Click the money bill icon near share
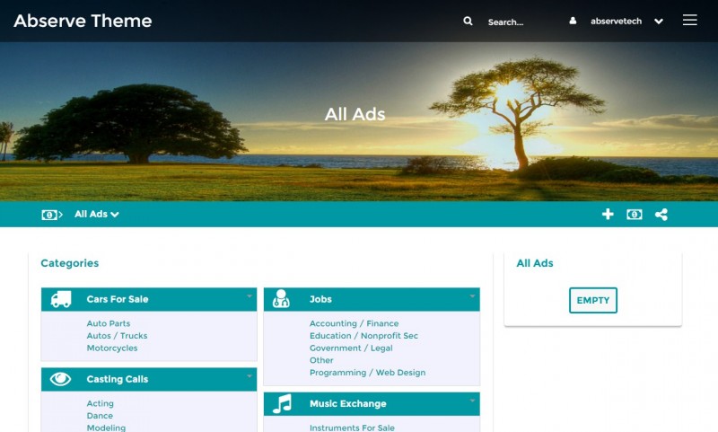The image size is (718, 432). click(635, 215)
